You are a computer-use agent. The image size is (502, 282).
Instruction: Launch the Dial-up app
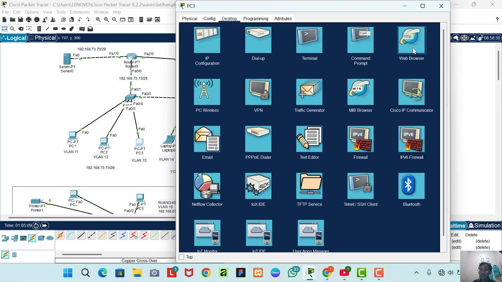pos(258,40)
